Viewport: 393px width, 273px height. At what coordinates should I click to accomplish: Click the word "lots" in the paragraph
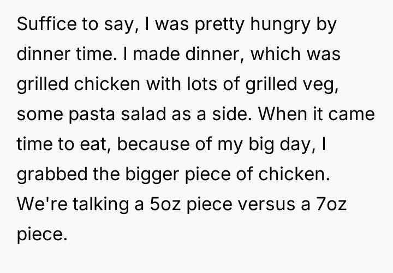[x=199, y=85]
